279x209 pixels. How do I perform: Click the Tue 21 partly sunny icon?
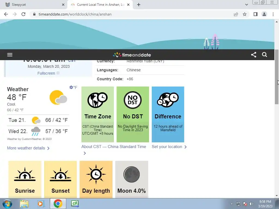(36, 120)
